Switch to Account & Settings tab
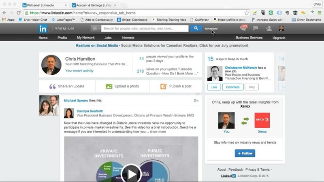Image resolution: width=324 pixels, height=182 pixels. click(x=94, y=5)
